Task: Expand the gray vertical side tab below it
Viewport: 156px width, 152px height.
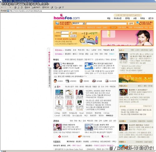Action: pyautogui.click(x=50, y=78)
